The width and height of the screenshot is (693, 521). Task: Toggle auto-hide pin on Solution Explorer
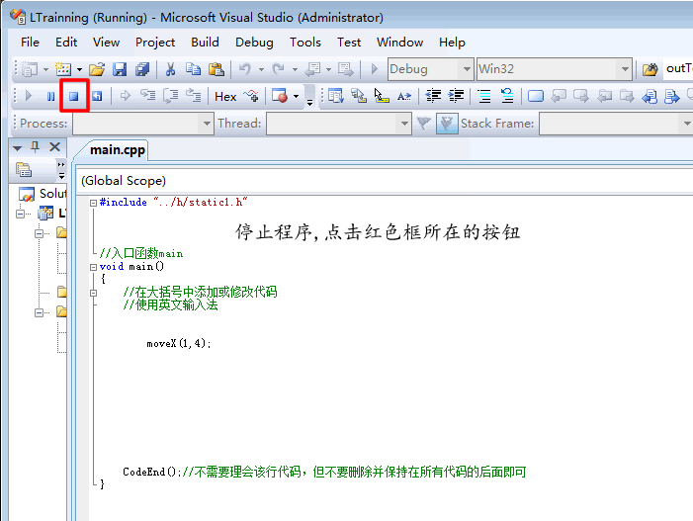[x=36, y=146]
